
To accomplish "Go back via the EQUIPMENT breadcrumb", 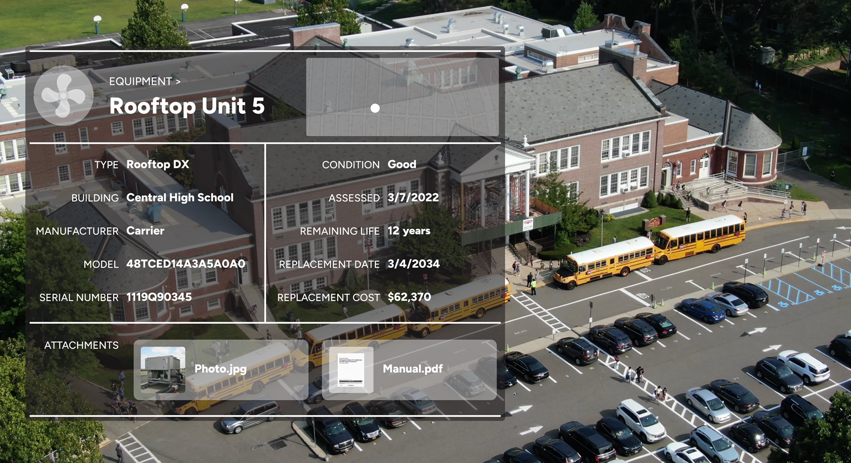I will click(140, 82).
